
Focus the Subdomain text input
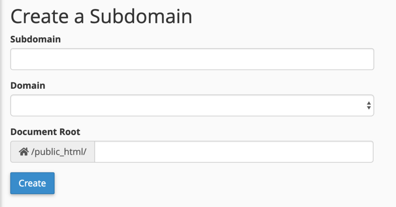192,59
